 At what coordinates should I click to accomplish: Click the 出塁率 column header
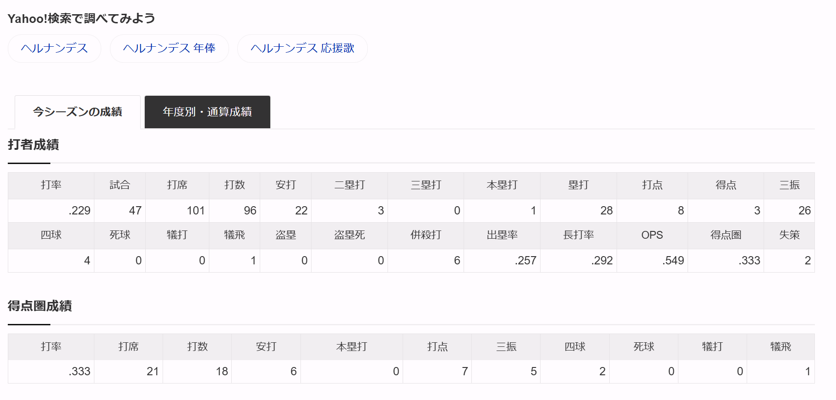pyautogui.click(x=502, y=235)
